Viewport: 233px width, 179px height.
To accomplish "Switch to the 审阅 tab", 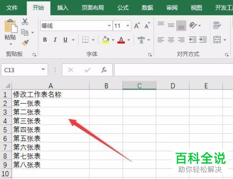I will 172,7.
